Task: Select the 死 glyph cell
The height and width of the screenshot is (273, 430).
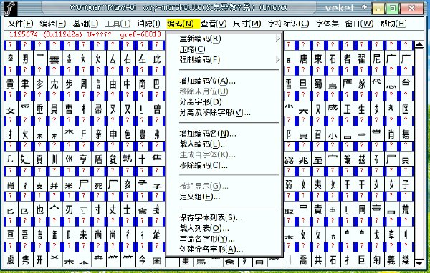Action: pos(98,184)
